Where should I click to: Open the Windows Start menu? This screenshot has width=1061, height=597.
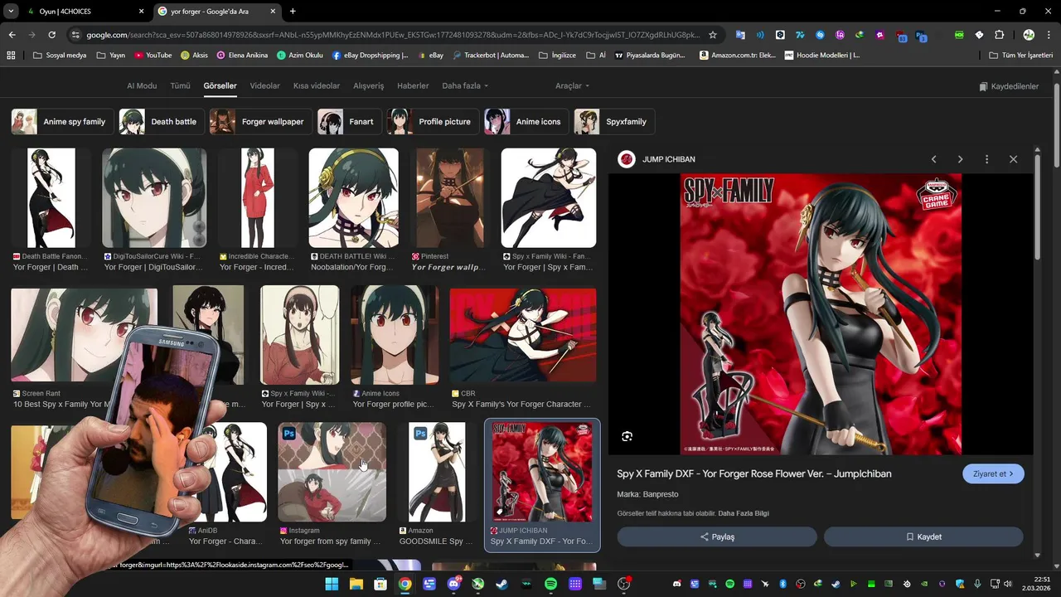(x=332, y=584)
